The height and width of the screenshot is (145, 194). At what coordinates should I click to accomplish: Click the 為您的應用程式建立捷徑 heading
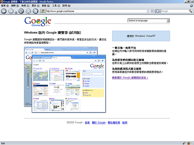coord(127,69)
